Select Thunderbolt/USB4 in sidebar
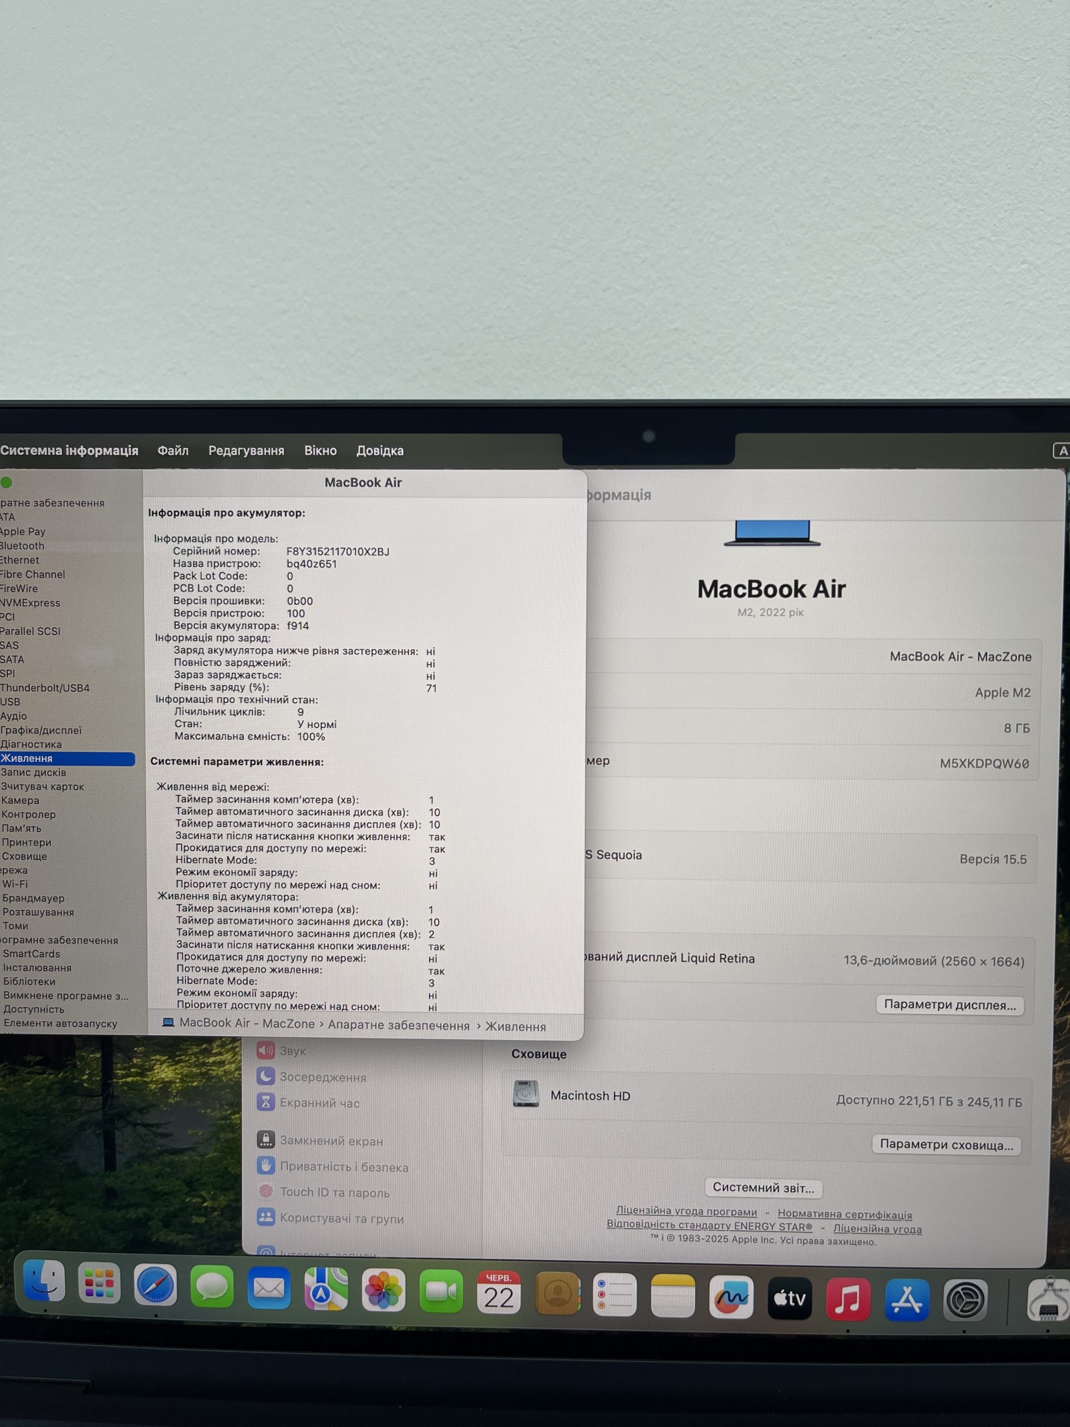This screenshot has width=1070, height=1427. [x=45, y=688]
